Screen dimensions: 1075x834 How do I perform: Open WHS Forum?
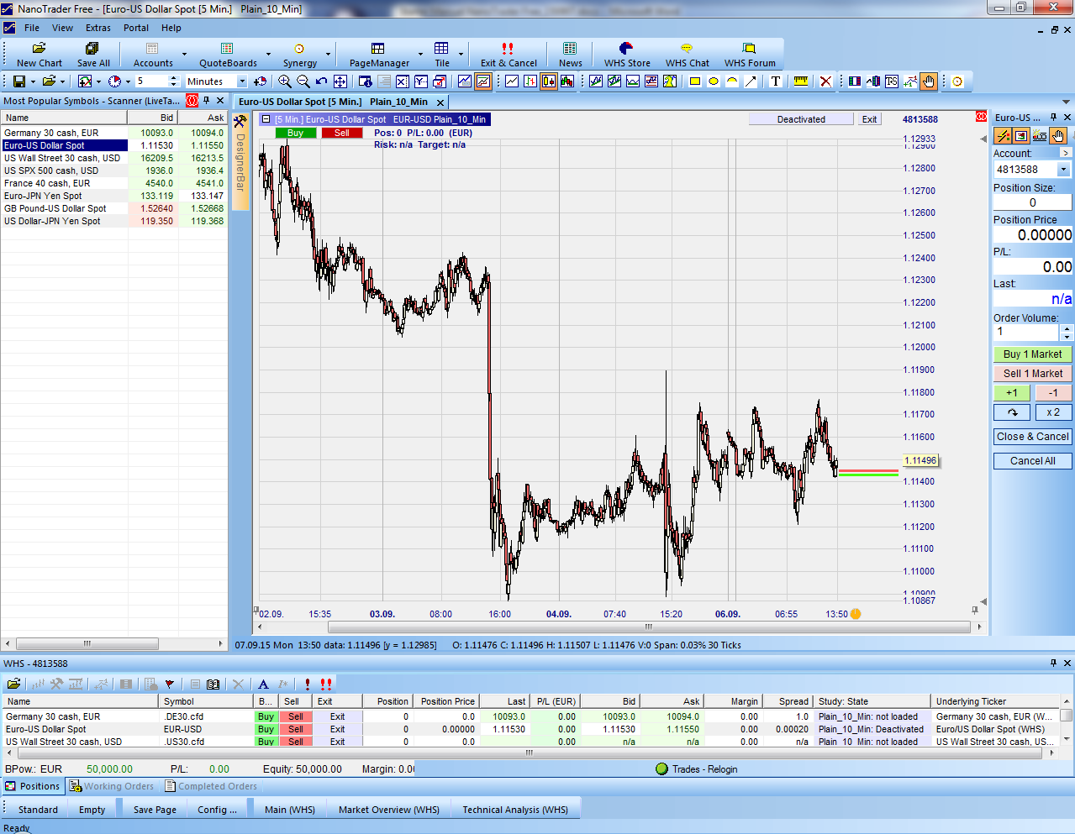[x=750, y=55]
